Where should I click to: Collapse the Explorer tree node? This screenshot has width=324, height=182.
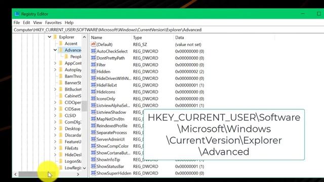(x=50, y=37)
